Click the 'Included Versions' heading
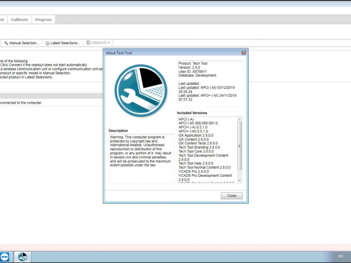The image size is (351, 263). pyautogui.click(x=192, y=113)
